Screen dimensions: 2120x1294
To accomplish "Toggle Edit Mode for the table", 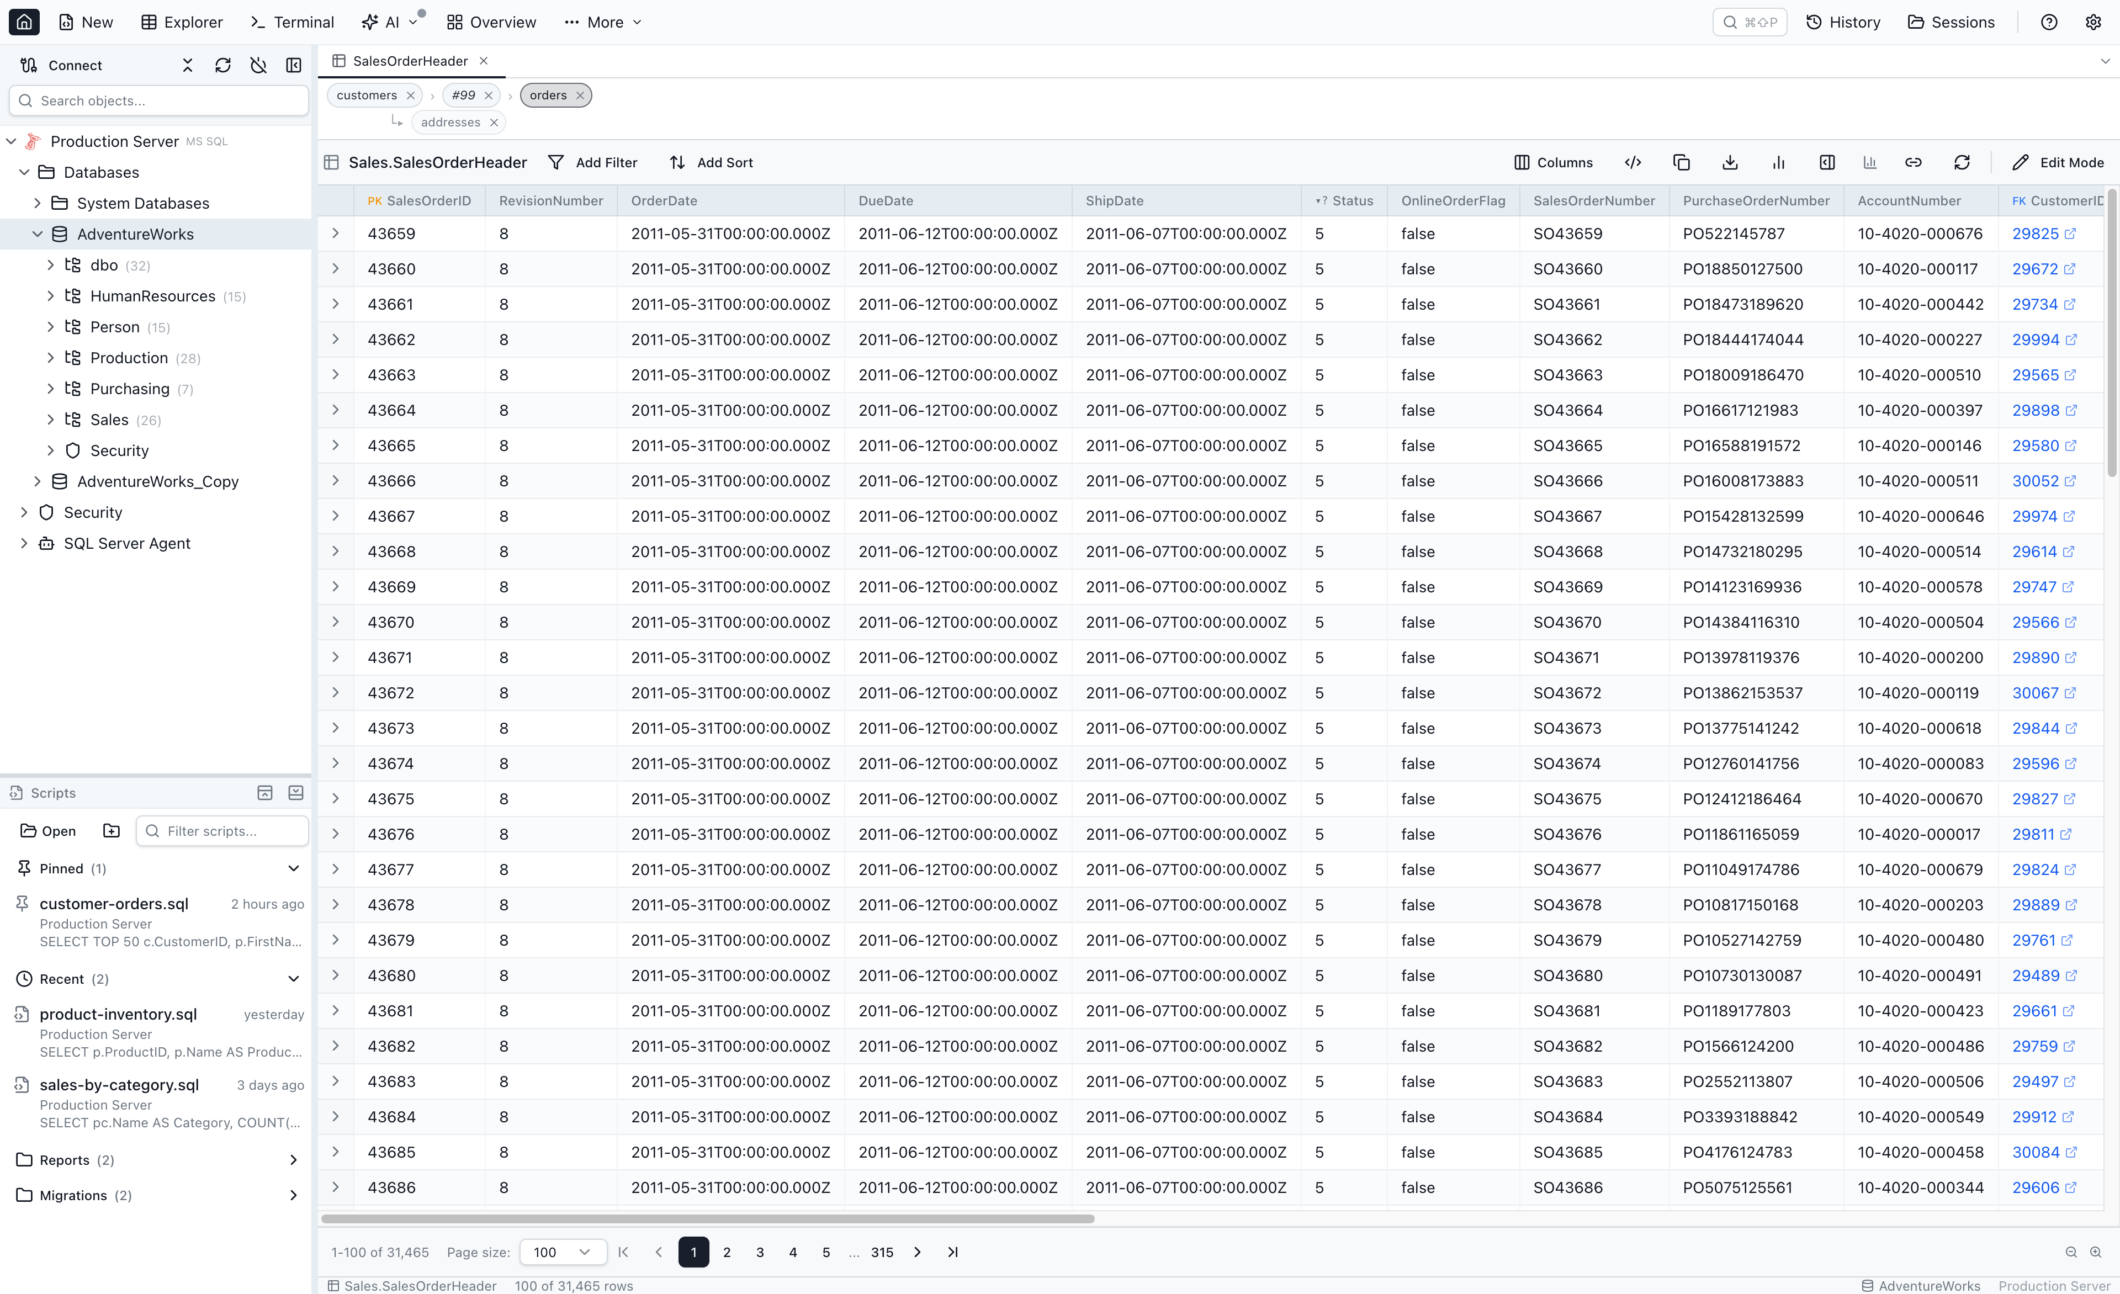I will pos(2058,163).
